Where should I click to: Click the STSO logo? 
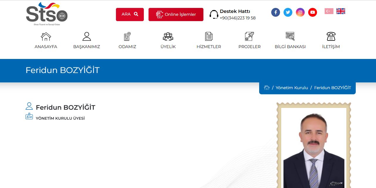[47, 13]
